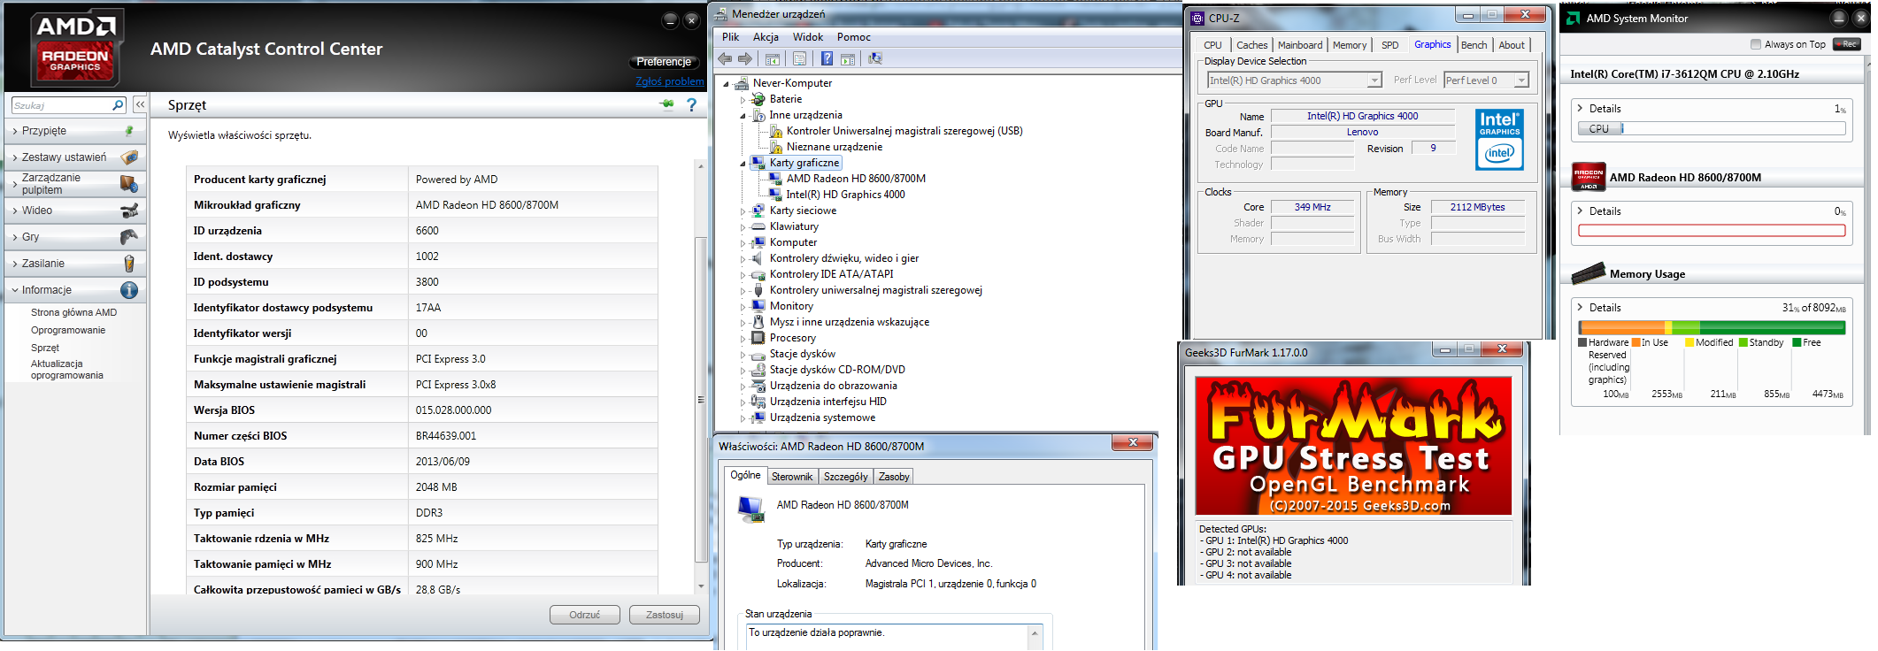Click the Kontrolery IDE ATA/ATAPI category icon
Viewport: 1878px width, 651px height.
758,274
